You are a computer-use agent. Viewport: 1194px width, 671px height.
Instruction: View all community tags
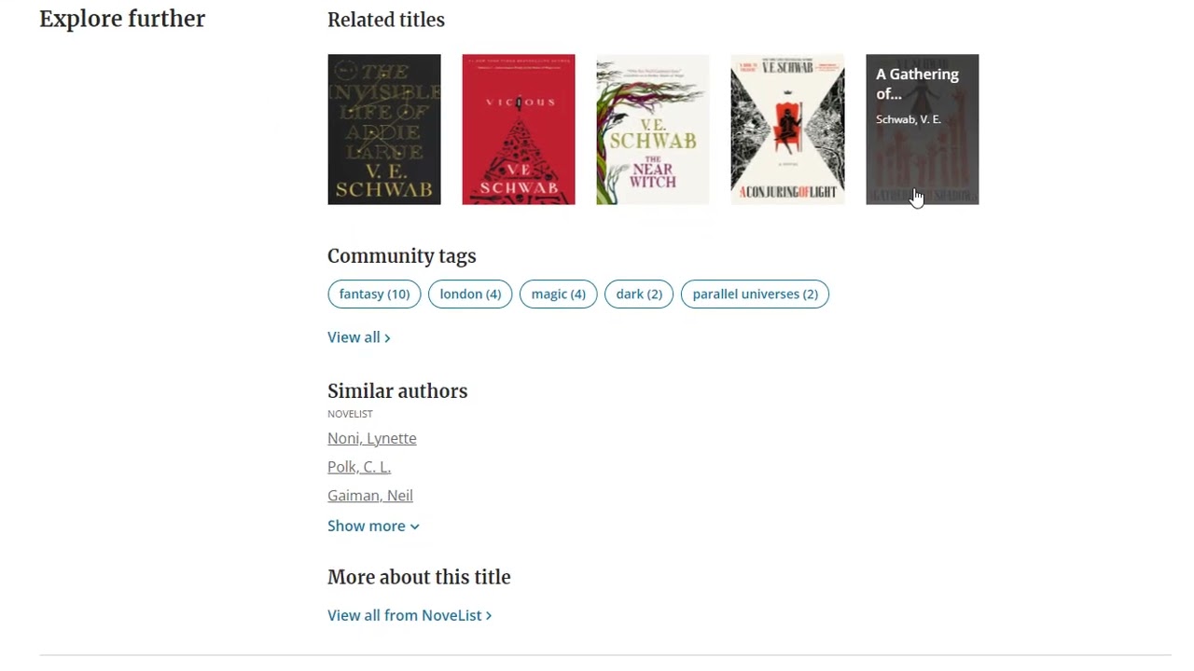click(x=354, y=337)
